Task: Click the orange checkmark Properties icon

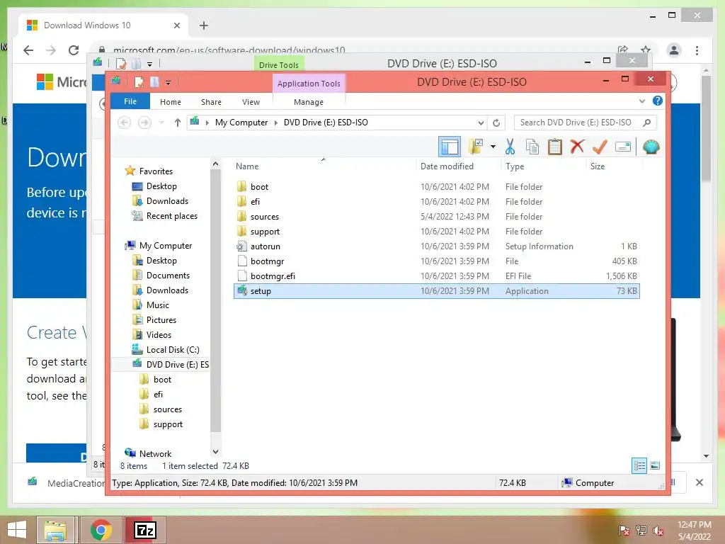Action: pyautogui.click(x=600, y=147)
